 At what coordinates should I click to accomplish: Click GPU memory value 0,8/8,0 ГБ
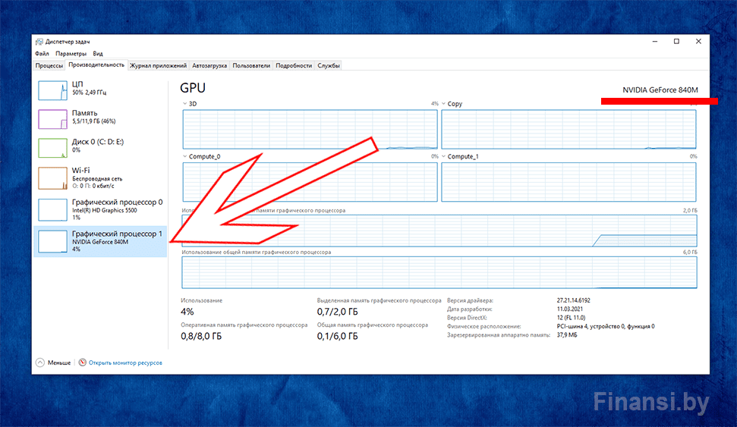[x=201, y=336]
